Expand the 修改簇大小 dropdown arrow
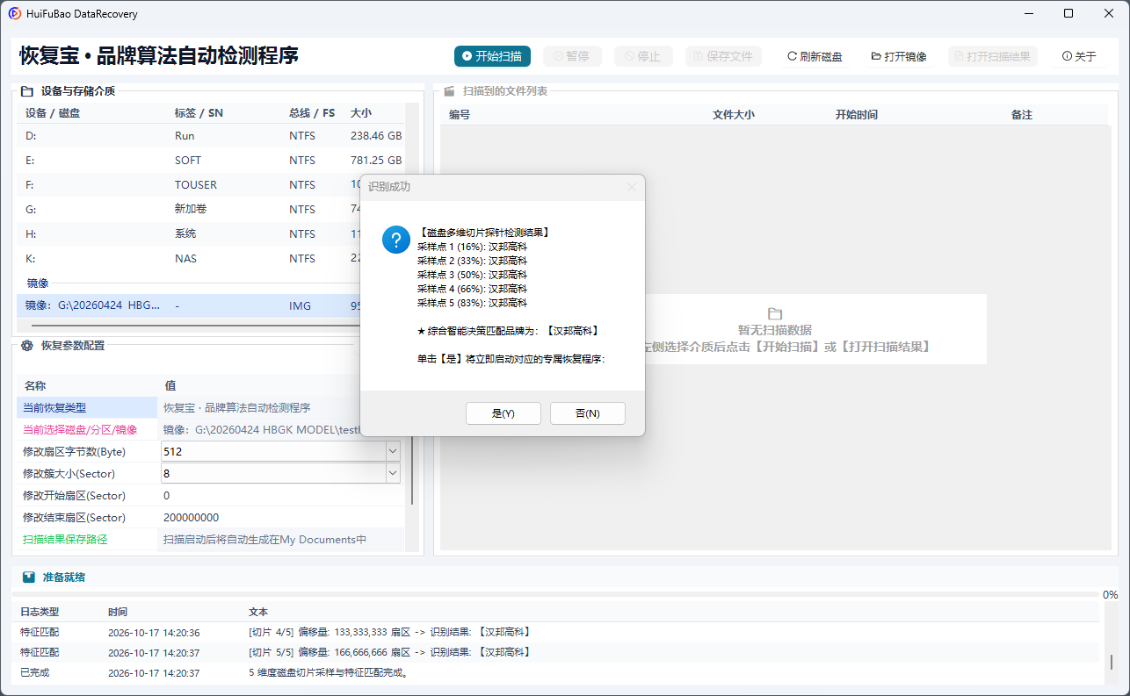Viewport: 1130px width, 696px height. (393, 473)
